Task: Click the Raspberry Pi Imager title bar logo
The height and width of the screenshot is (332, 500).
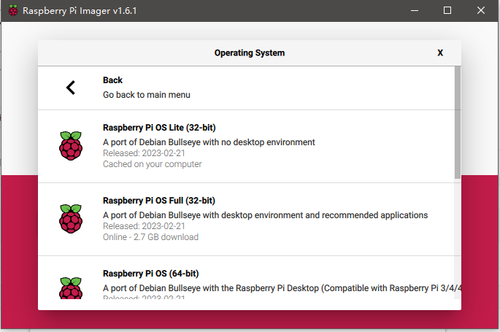Action: (13, 10)
